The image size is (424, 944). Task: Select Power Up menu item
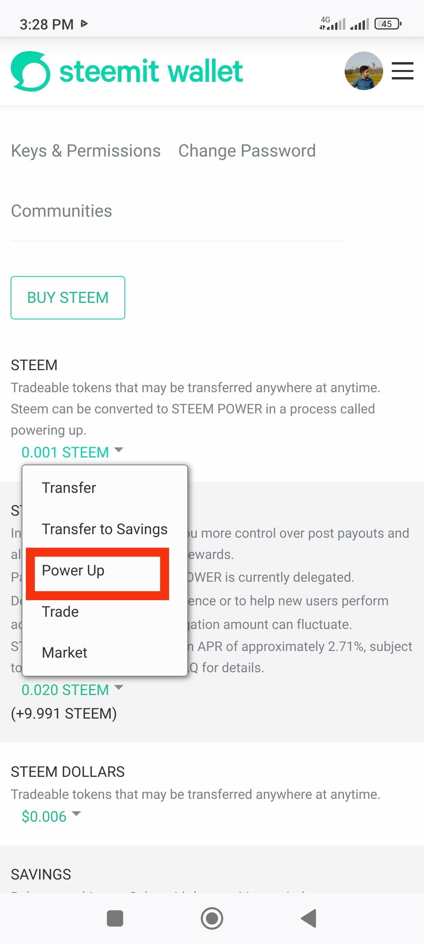73,570
